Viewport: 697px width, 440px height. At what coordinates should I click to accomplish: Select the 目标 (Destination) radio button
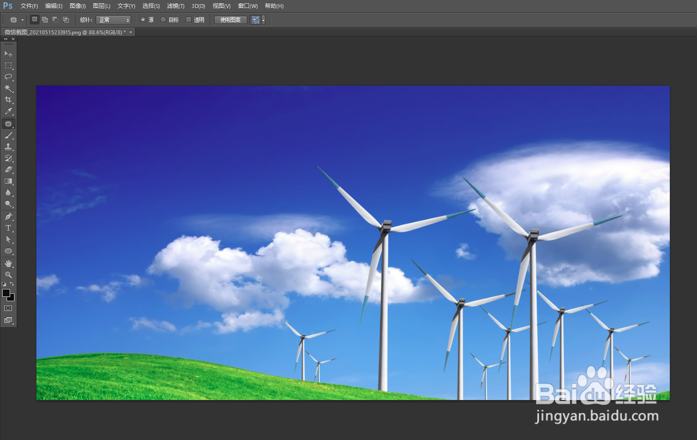[x=163, y=20]
